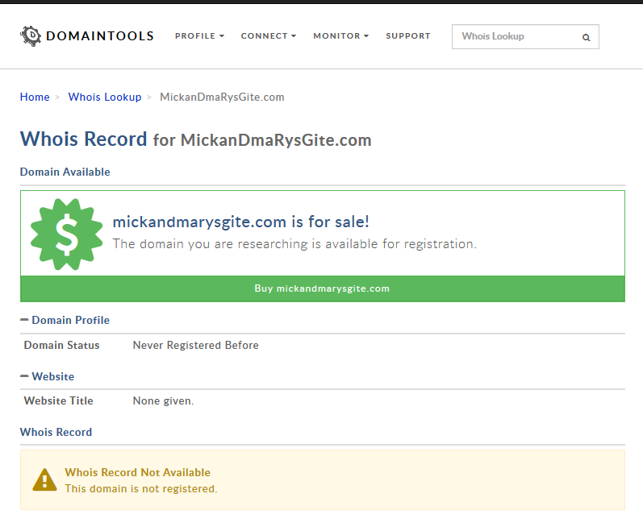643x531 pixels.
Task: Click the DomainTools gear logo icon
Action: 31,36
